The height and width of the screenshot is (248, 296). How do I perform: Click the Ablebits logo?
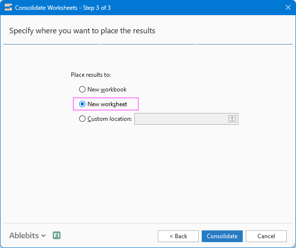24,236
